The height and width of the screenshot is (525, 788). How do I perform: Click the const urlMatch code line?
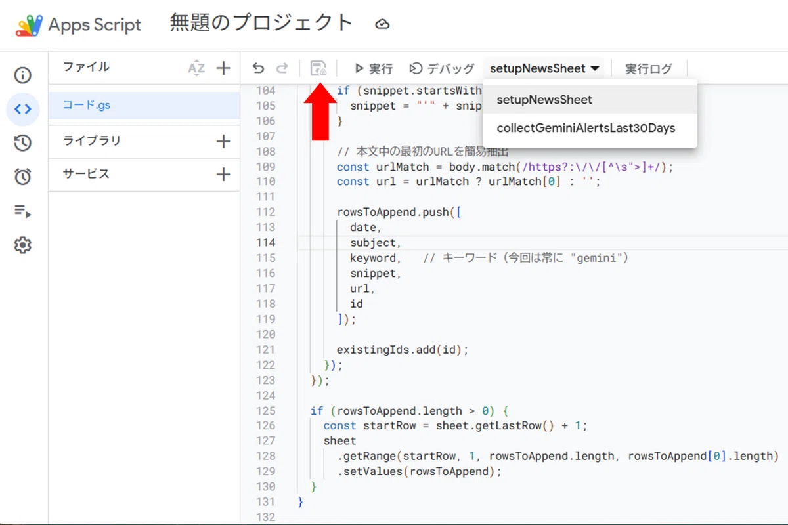coord(505,167)
